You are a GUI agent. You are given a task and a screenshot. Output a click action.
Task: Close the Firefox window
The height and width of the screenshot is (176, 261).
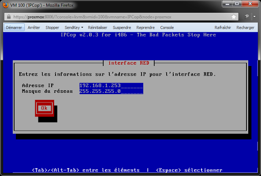click(x=250, y=4)
